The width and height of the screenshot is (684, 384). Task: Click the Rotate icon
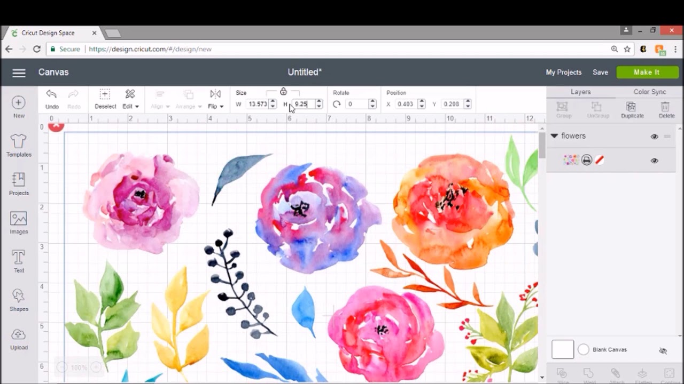[337, 104]
